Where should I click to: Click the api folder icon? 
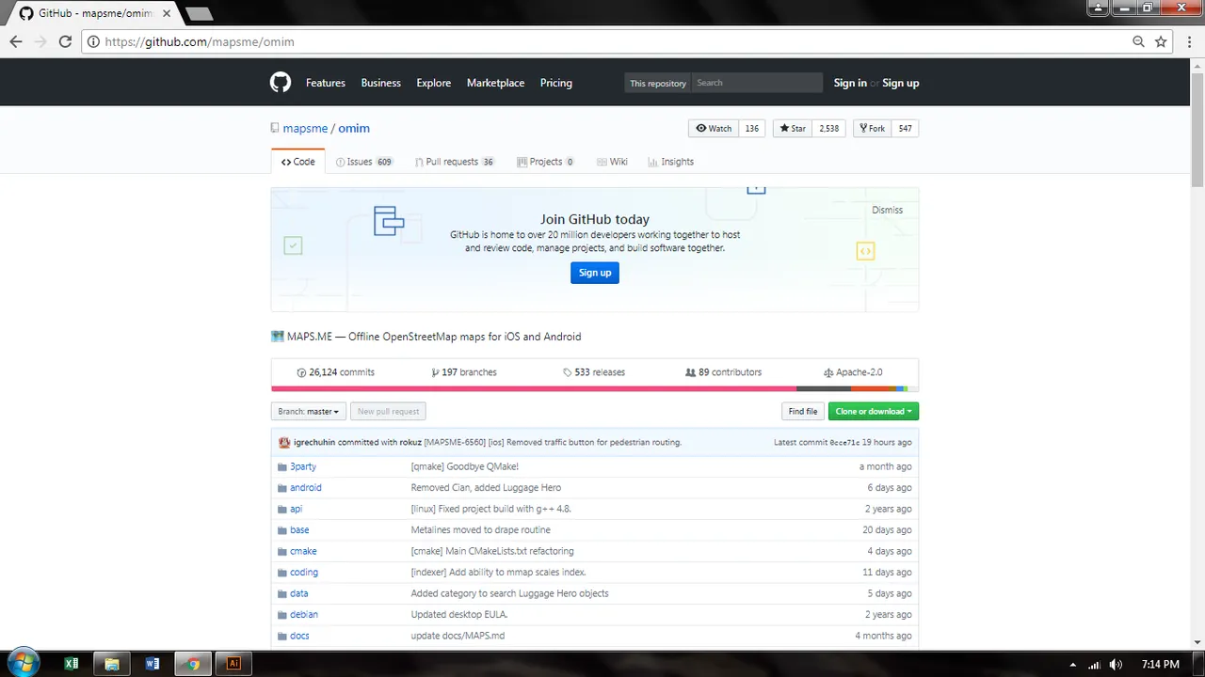282,509
